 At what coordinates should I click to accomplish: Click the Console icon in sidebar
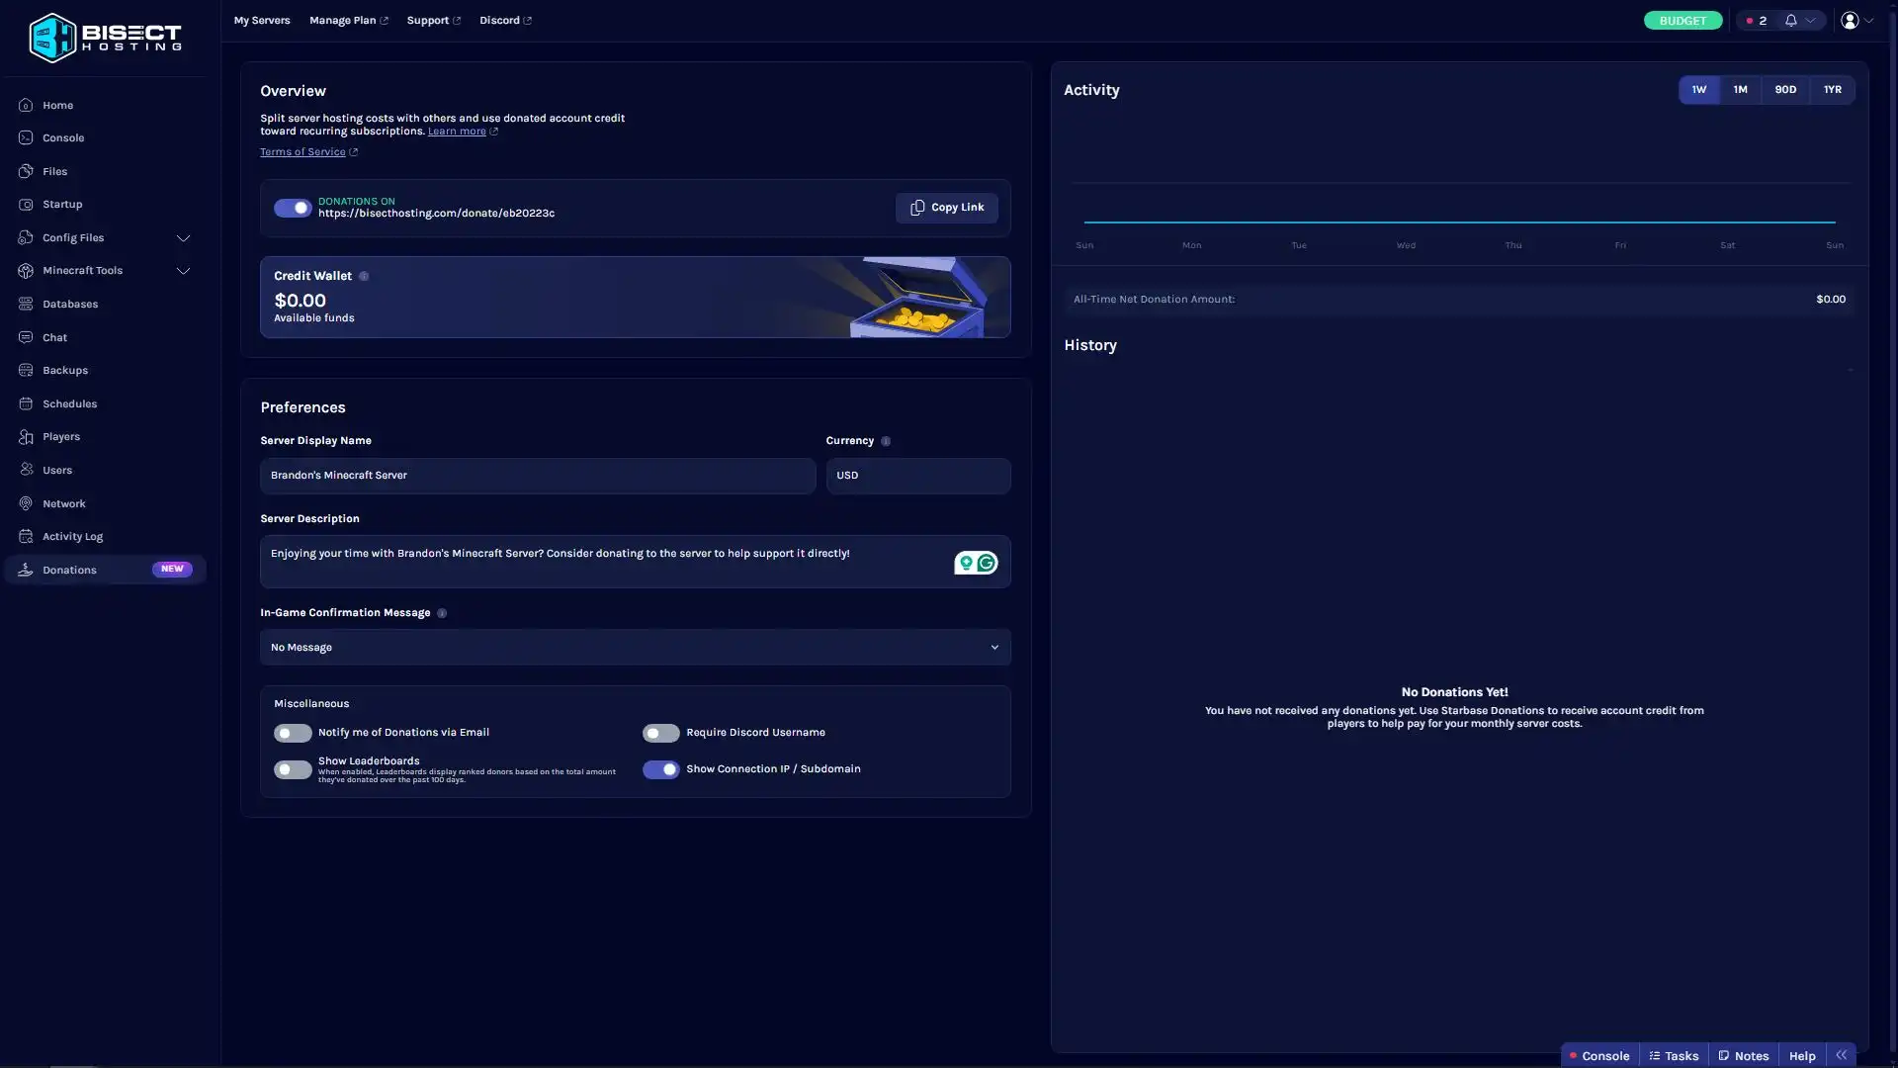click(26, 138)
